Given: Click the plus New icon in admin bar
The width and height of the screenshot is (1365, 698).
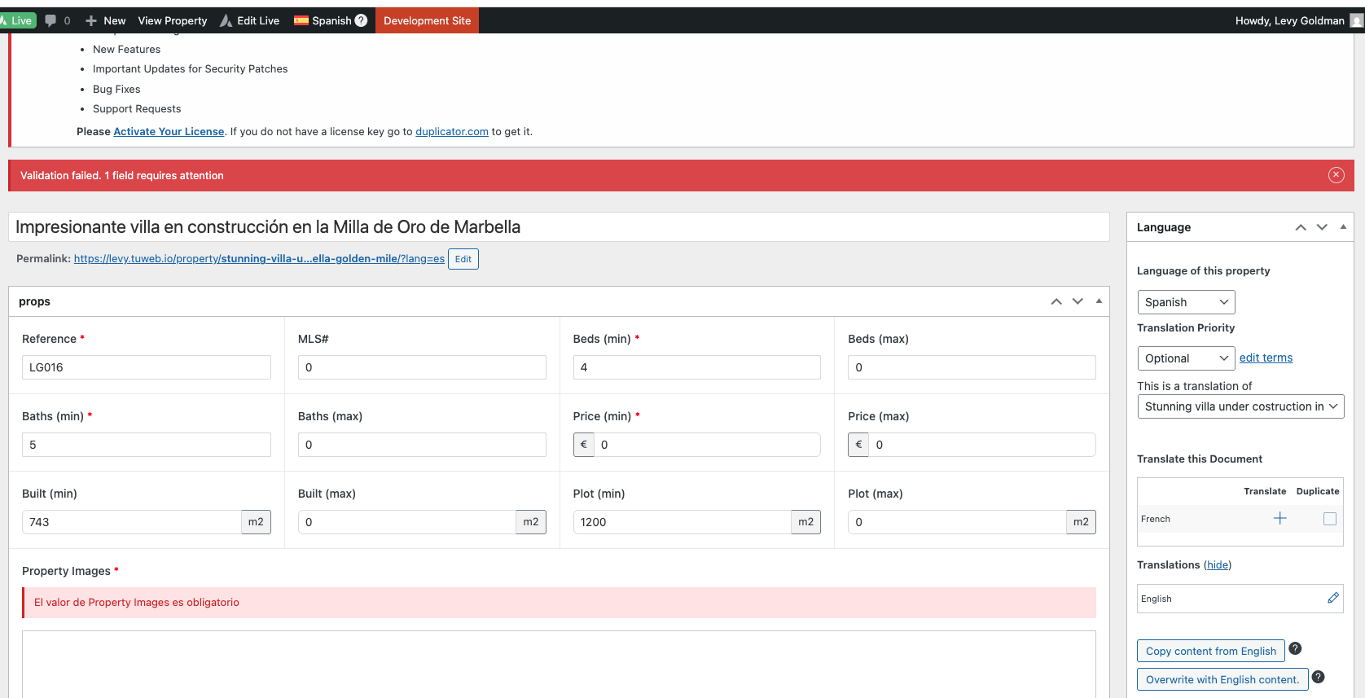Looking at the screenshot, I should [x=91, y=20].
